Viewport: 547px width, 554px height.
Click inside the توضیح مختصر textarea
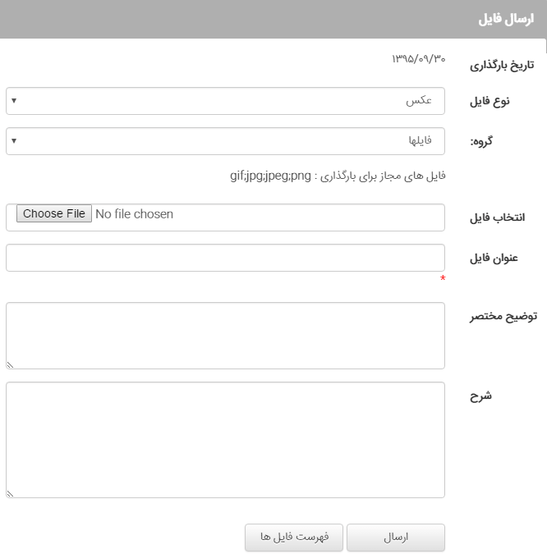225,335
